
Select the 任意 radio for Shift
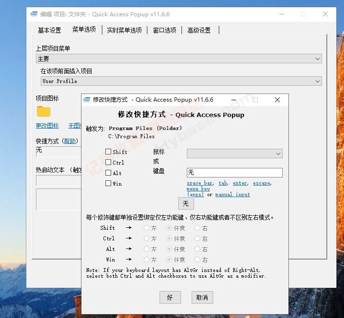pyautogui.click(x=169, y=228)
